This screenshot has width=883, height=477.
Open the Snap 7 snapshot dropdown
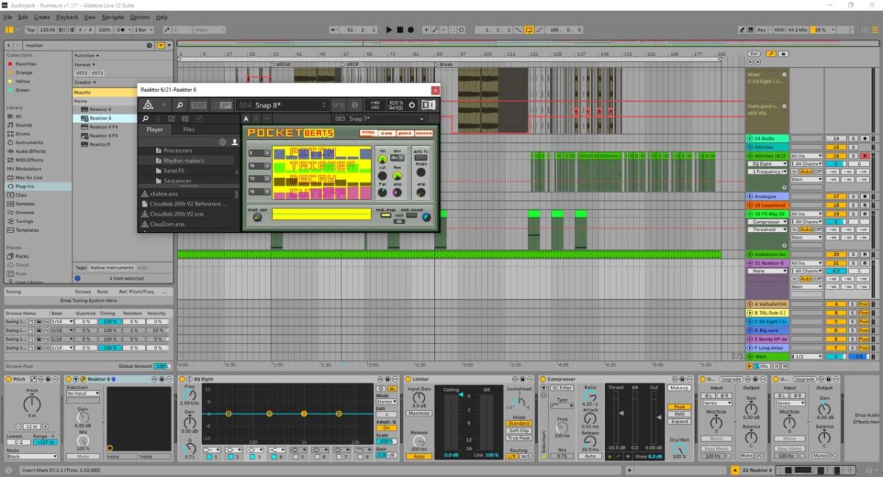tap(422, 119)
